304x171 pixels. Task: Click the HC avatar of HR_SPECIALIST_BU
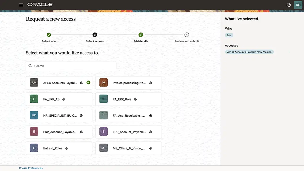pos(34,115)
